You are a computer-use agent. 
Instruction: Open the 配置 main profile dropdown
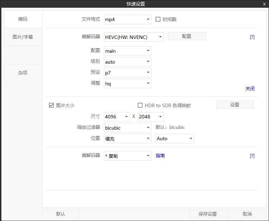127,51
